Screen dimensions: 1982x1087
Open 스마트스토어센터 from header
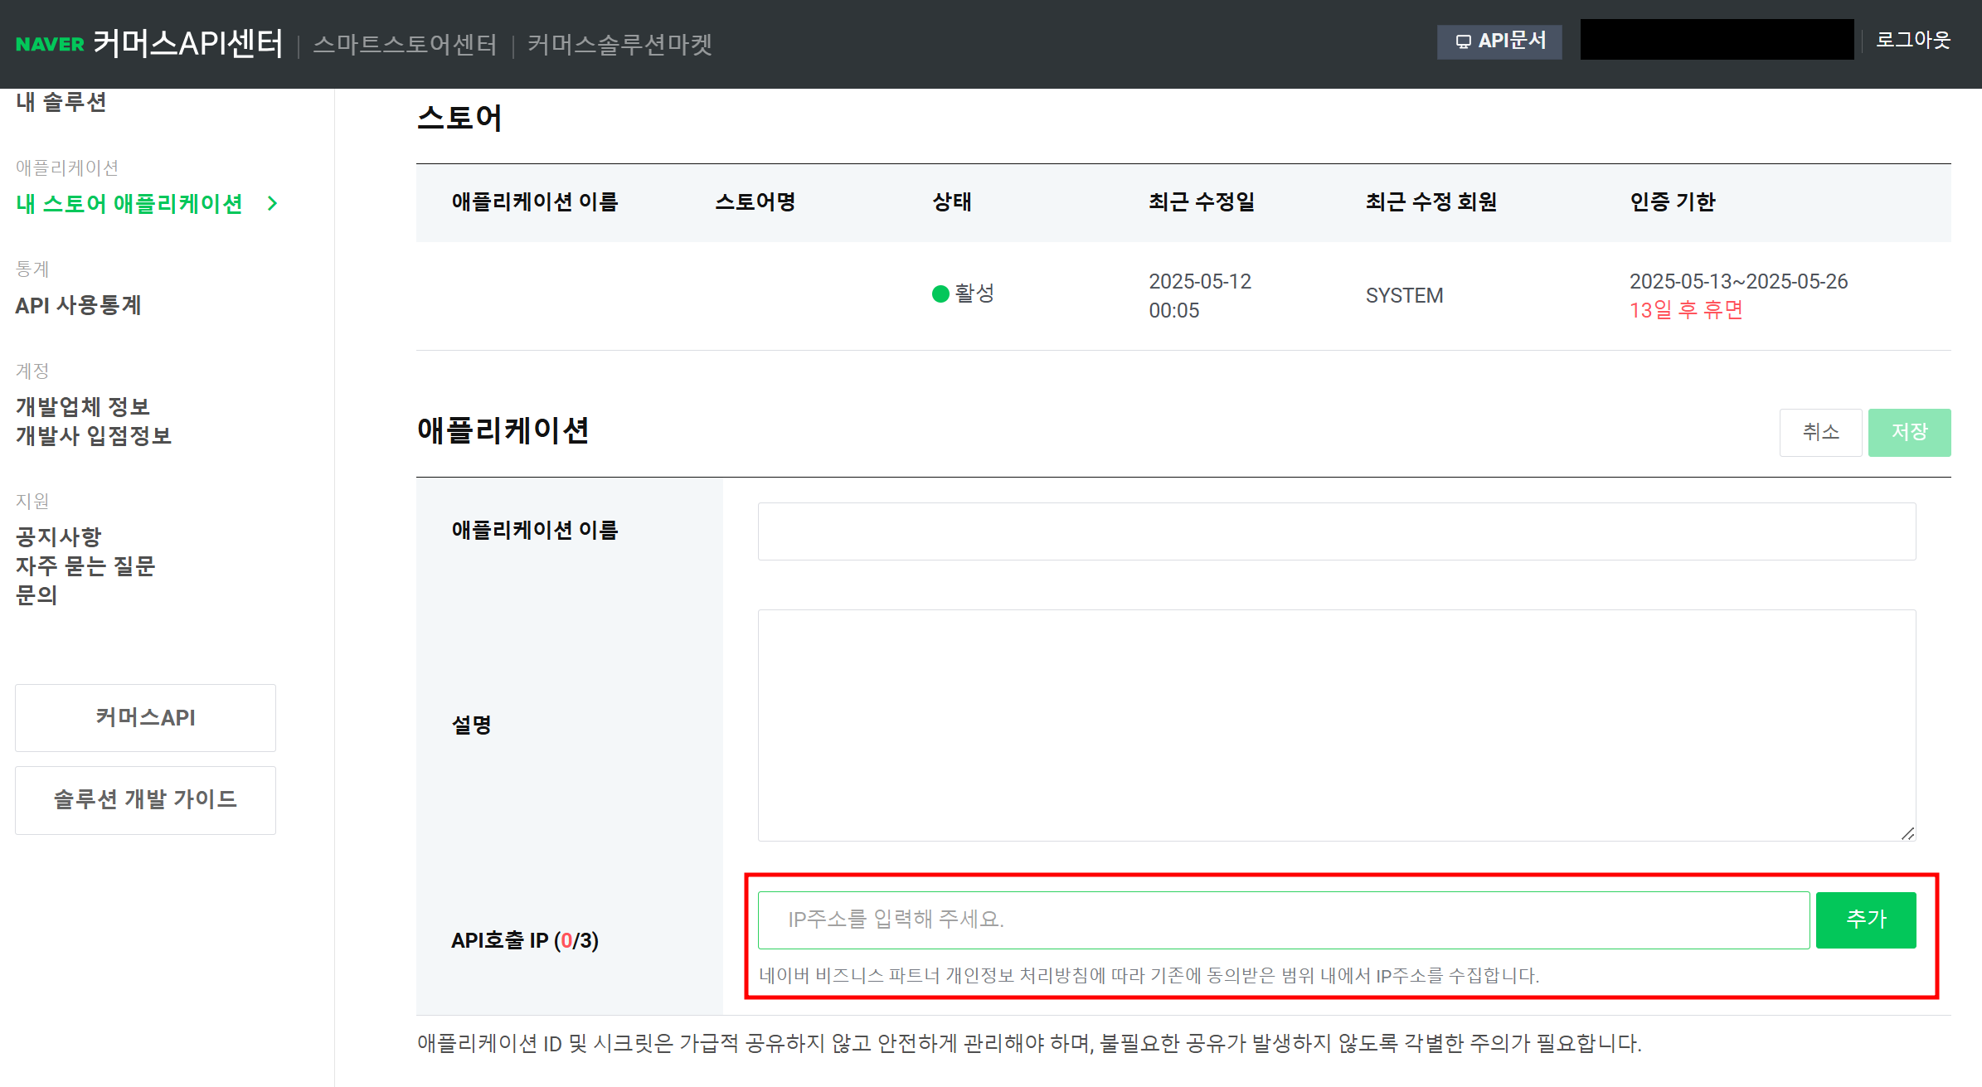tap(405, 44)
